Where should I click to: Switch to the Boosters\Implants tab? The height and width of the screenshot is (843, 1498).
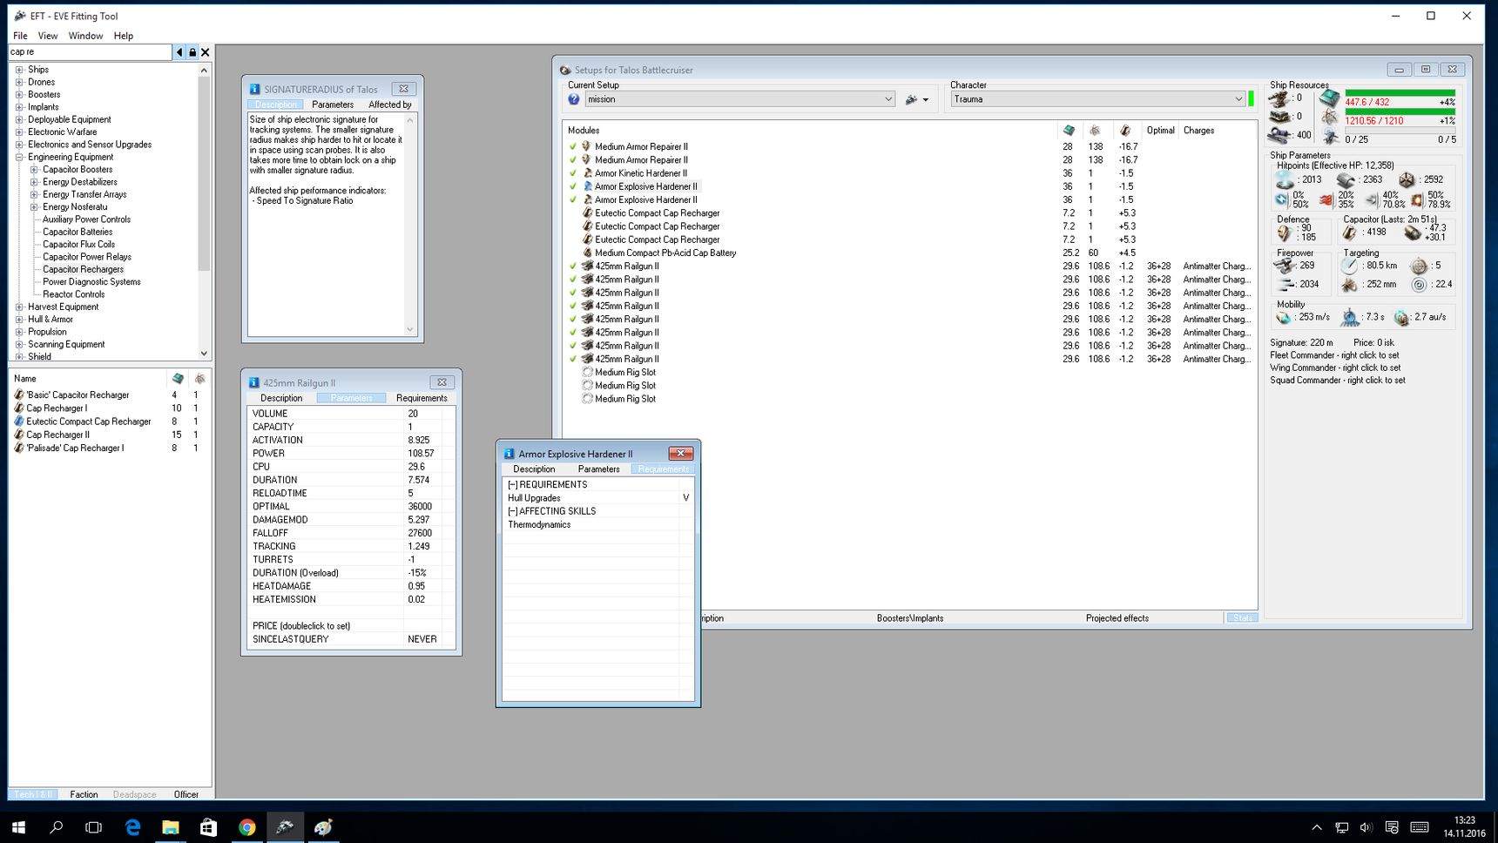[910, 618]
